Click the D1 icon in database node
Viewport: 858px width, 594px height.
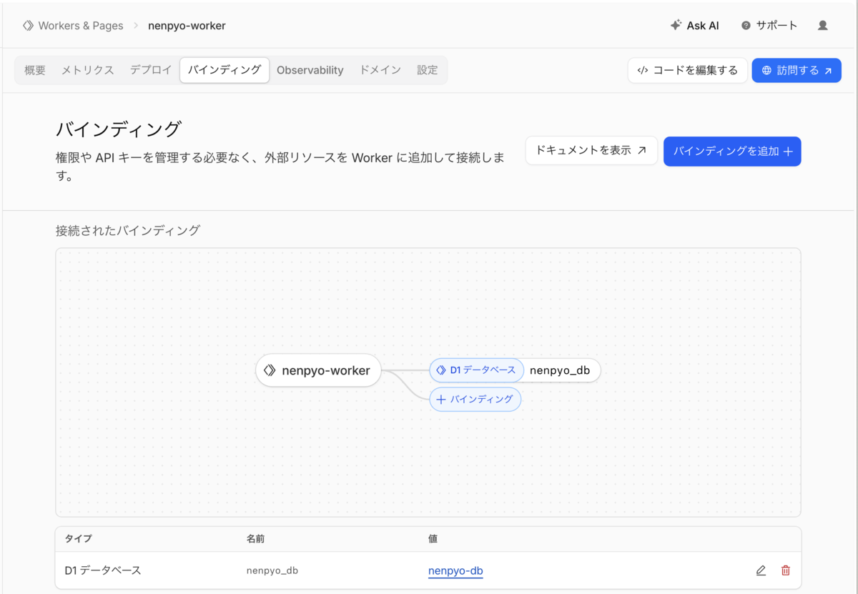click(441, 370)
